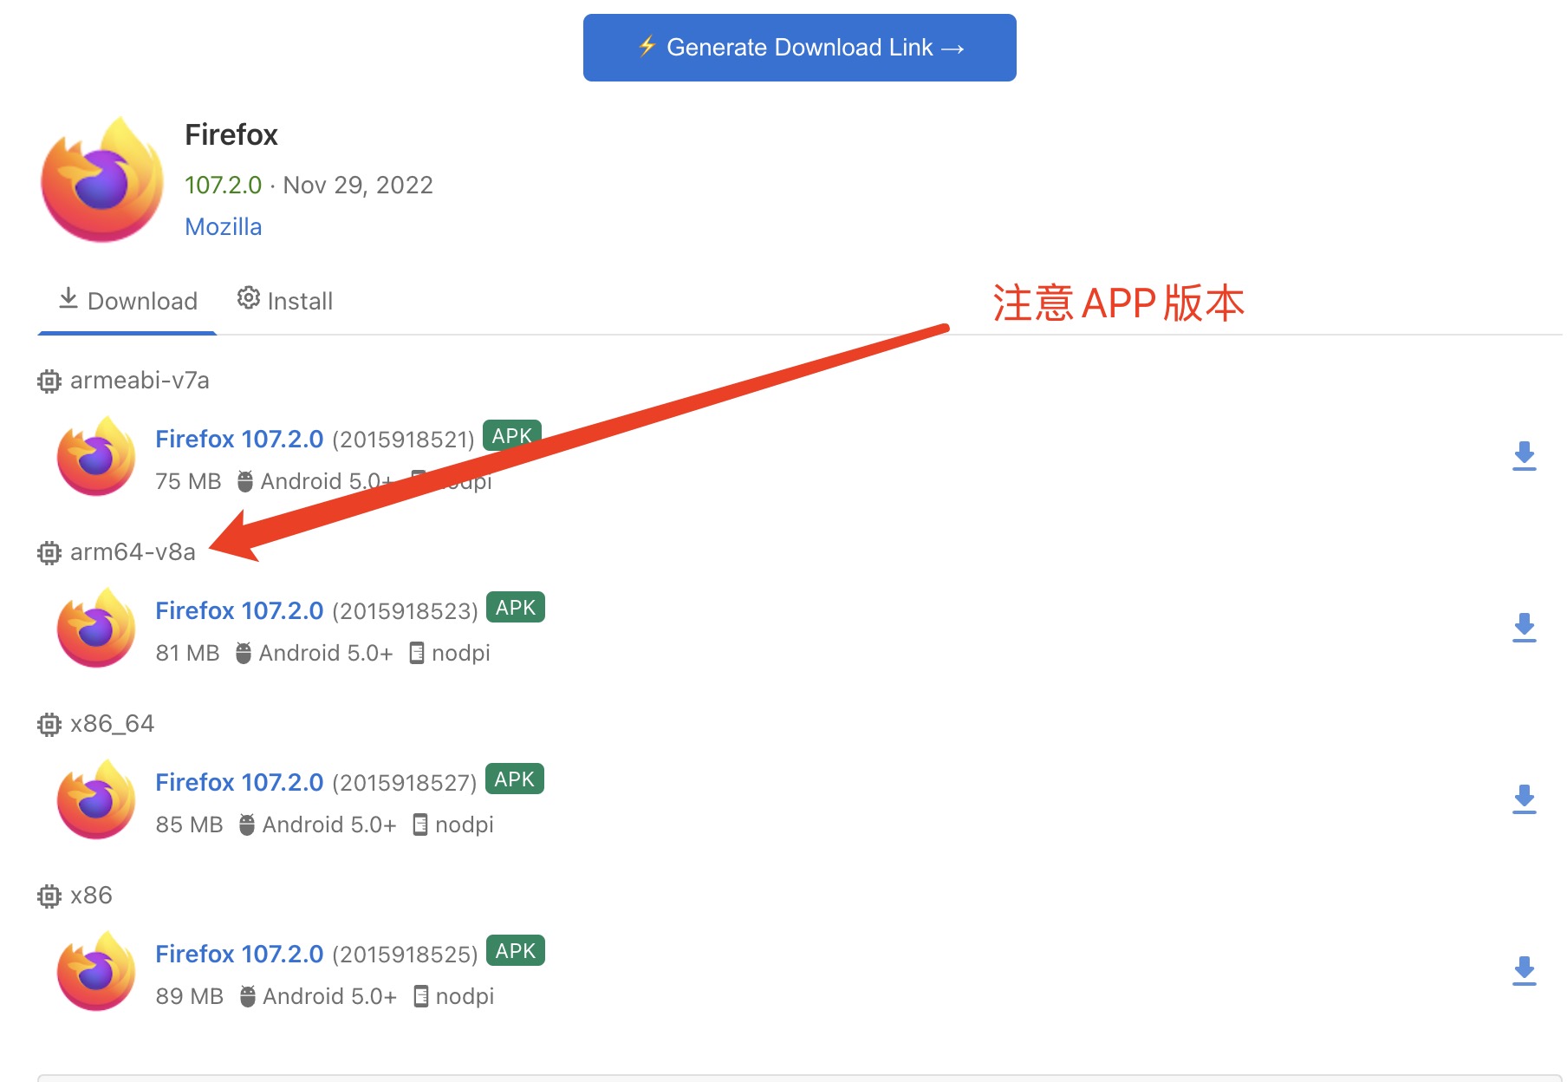Click the nodpi screen icon in the 85 MB row
The height and width of the screenshot is (1082, 1567).
pos(420,825)
